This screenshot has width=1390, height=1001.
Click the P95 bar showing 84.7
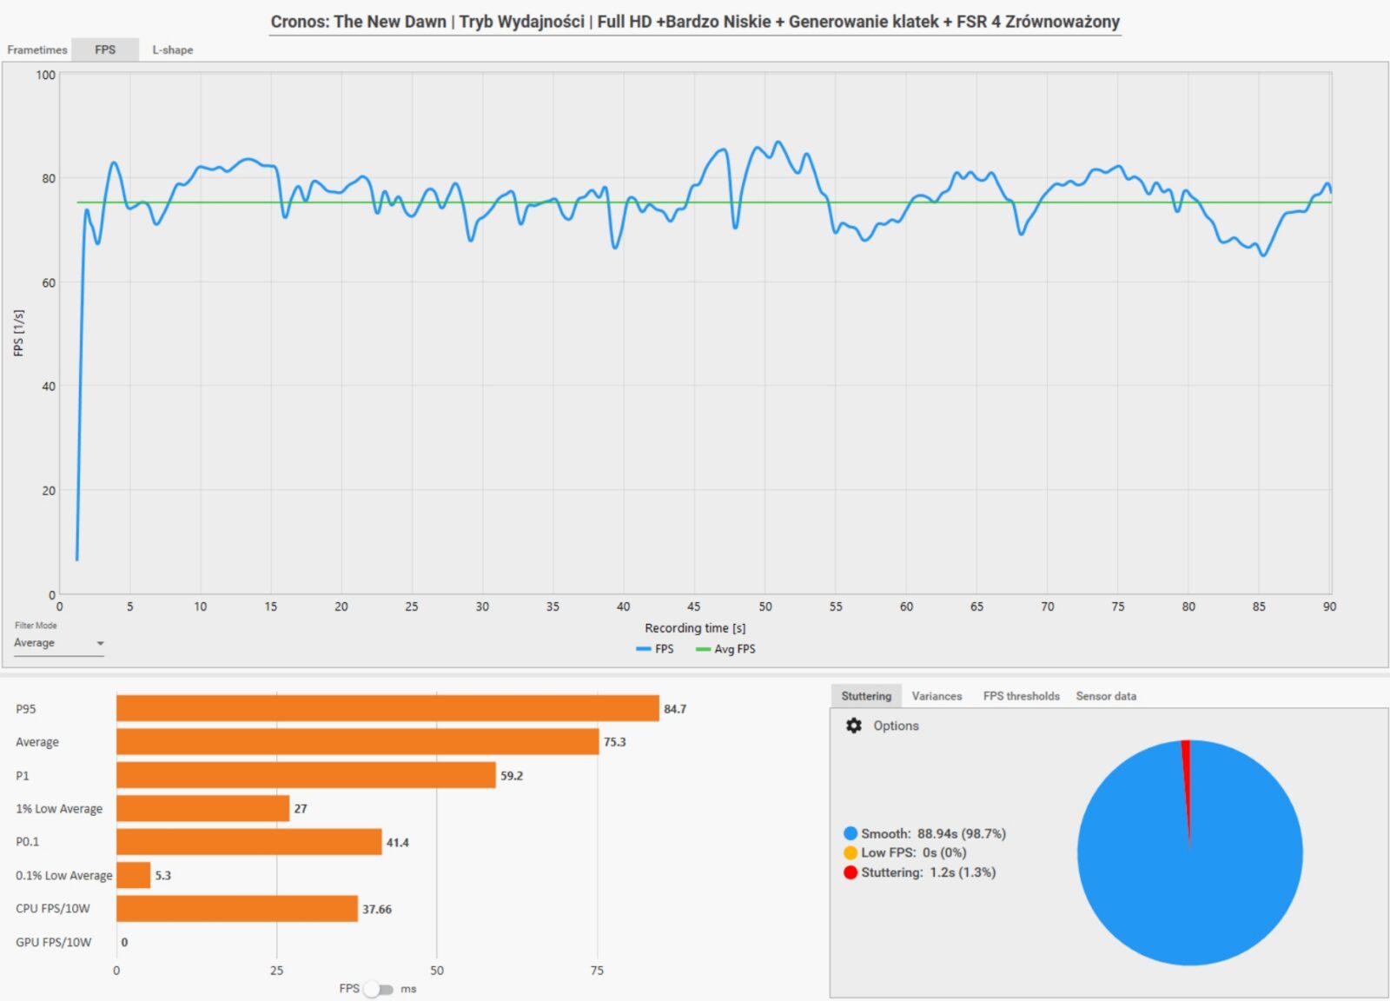[387, 708]
